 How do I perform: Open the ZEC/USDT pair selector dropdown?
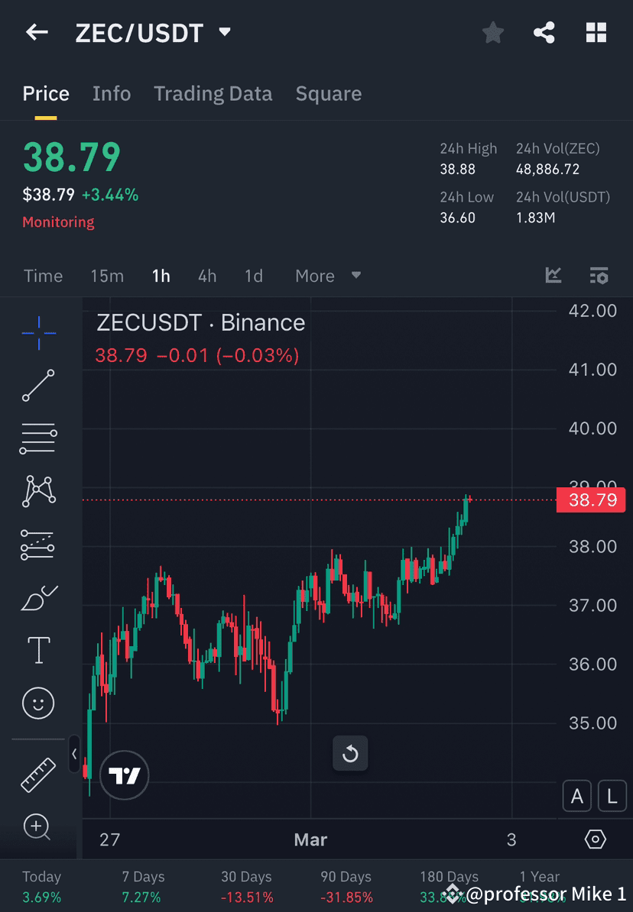(x=224, y=32)
